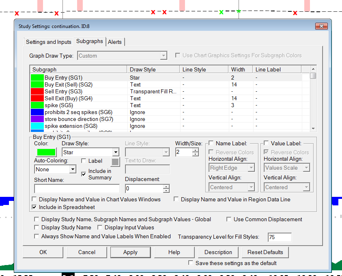This screenshot has height=276, width=342.
Task: Enable Display Study Name checkbox
Action: pos(37,228)
